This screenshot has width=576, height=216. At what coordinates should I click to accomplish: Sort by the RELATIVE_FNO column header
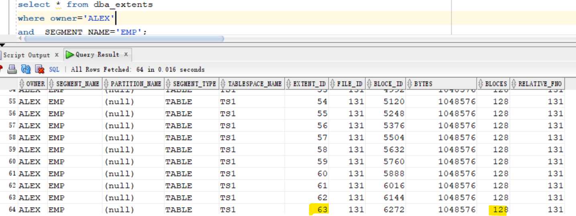click(537, 84)
